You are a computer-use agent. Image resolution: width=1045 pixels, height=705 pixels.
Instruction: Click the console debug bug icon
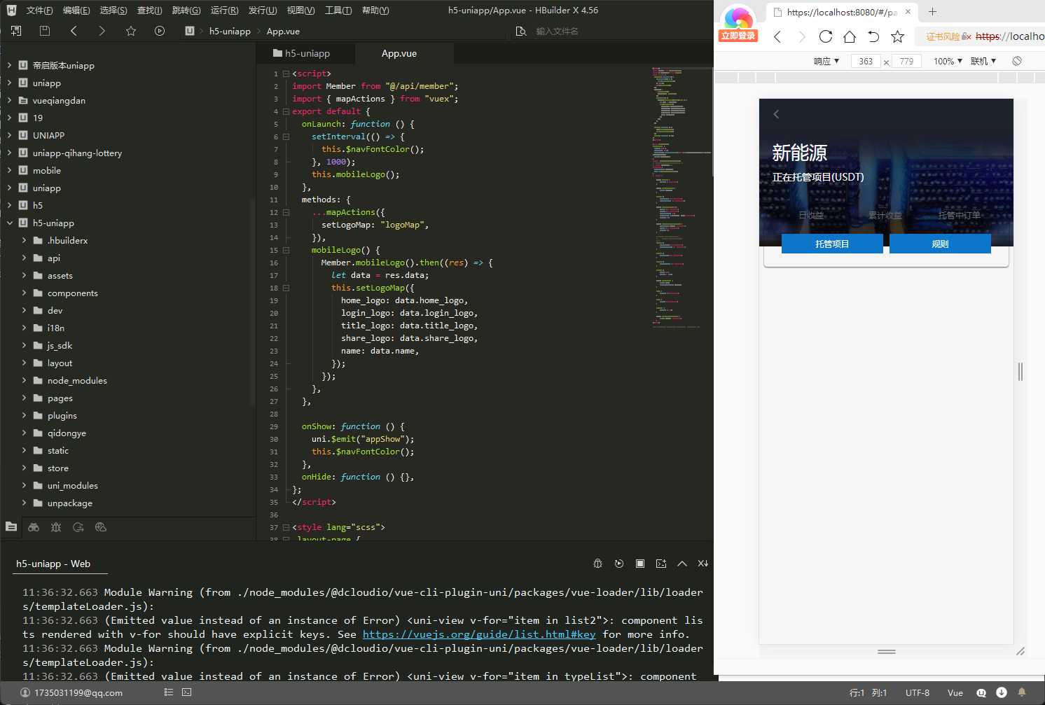598,564
